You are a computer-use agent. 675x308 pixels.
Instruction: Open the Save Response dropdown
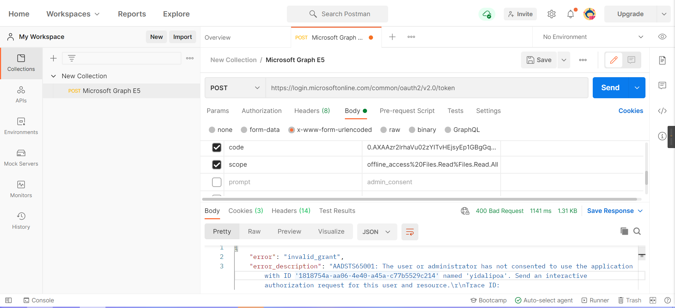(615, 211)
